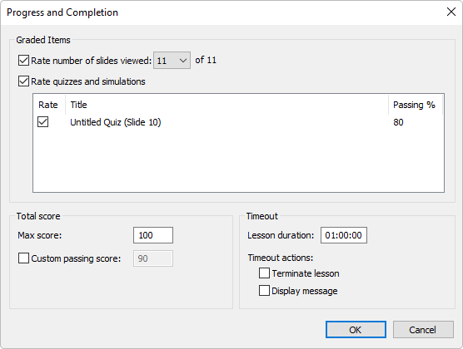
Task: Click the Passing % column header
Action: tap(416, 105)
